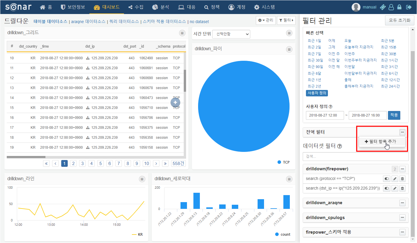Open the 시간 단위 widget menu icon

[x=289, y=33]
